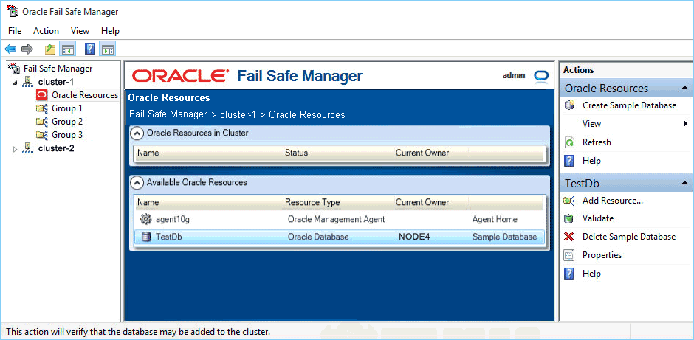This screenshot has height=340, width=694.
Task: Click Properties in the TestDb actions
Action: [602, 255]
